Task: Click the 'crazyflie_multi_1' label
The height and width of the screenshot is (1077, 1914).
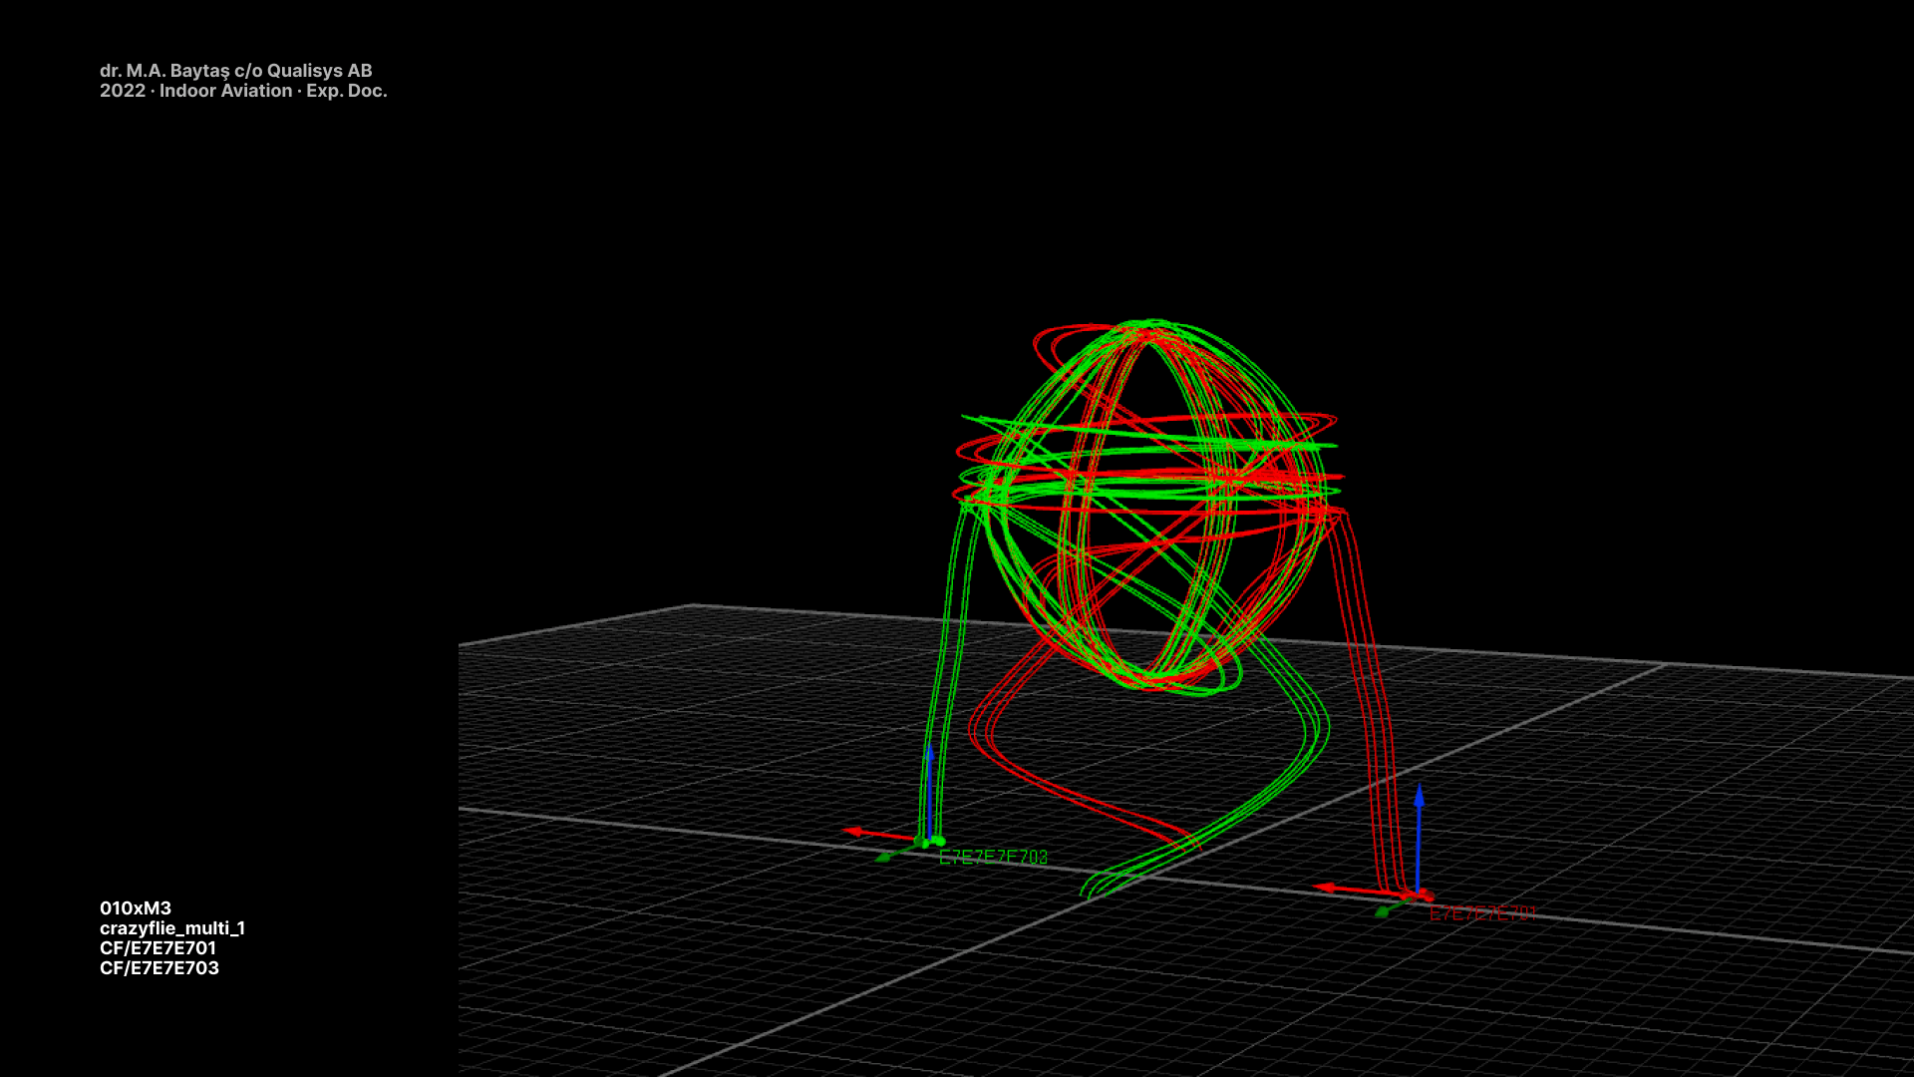Action: coord(172,928)
